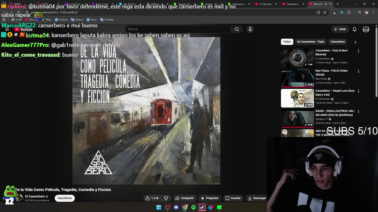Focus the Buscar search field
Screen dimensions: 378x212
[x=178, y=29]
